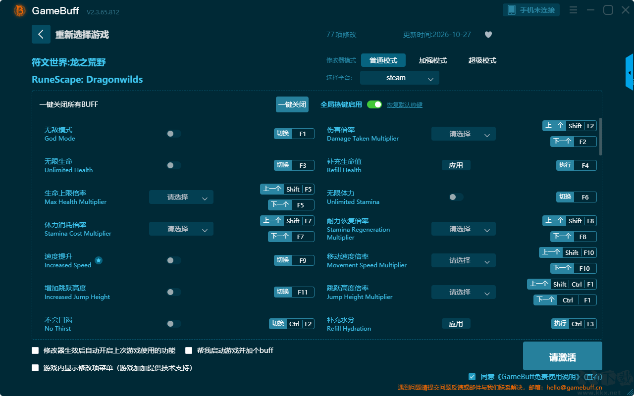
Task: Expand the right-edge side panel arrow
Action: click(x=630, y=72)
